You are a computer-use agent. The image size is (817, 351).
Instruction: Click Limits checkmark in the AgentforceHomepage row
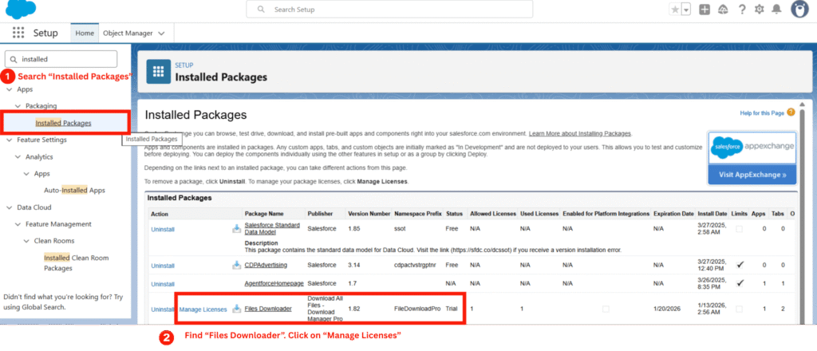pos(740,283)
